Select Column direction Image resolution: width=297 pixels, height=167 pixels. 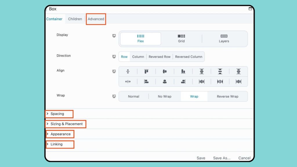pos(138,57)
